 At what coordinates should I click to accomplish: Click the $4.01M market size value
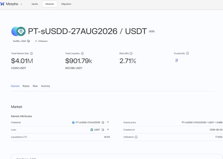(22, 61)
